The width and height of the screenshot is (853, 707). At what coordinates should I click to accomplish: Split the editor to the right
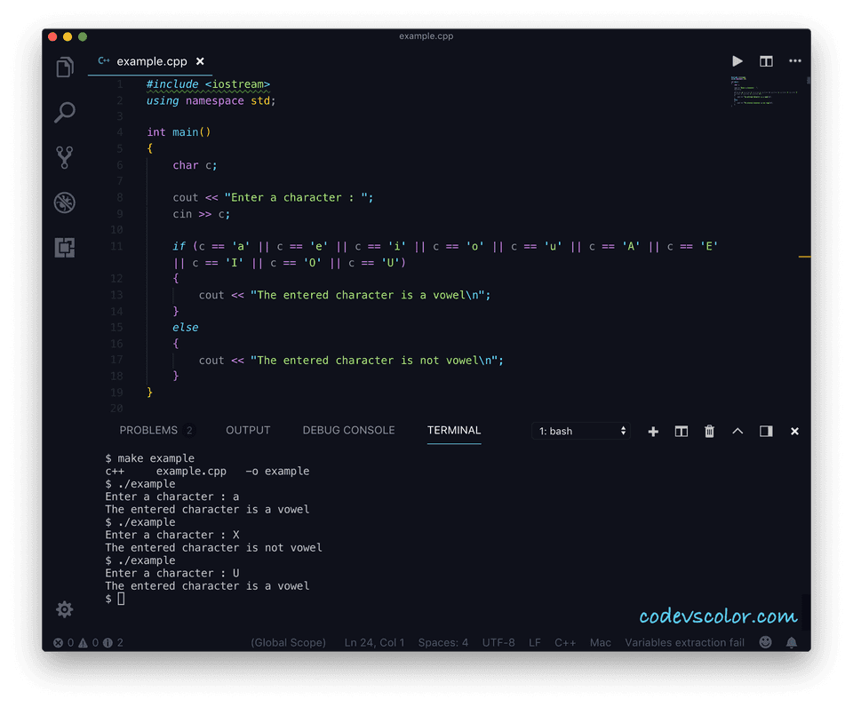[766, 61]
